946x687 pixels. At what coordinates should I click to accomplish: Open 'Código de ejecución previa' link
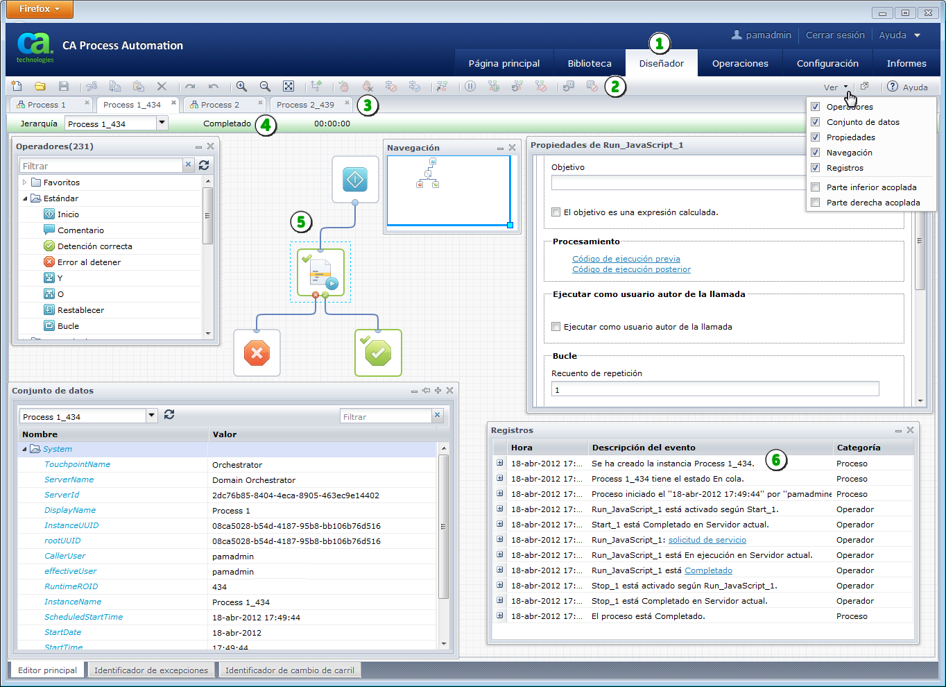626,259
